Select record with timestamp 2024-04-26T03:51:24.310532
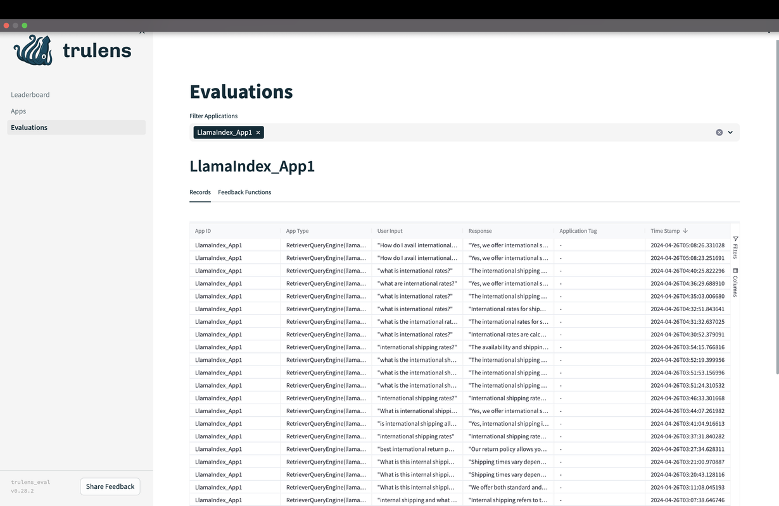This screenshot has width=779, height=506. (x=460, y=385)
